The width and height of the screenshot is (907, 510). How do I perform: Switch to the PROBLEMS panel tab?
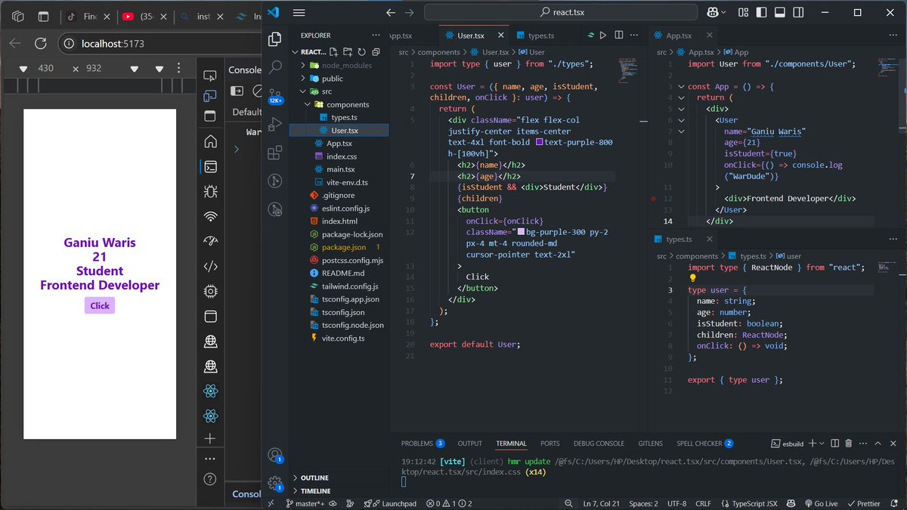tap(423, 444)
